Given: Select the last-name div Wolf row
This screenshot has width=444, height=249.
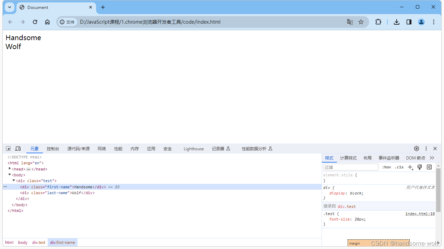Looking at the screenshot, I should (162, 193).
